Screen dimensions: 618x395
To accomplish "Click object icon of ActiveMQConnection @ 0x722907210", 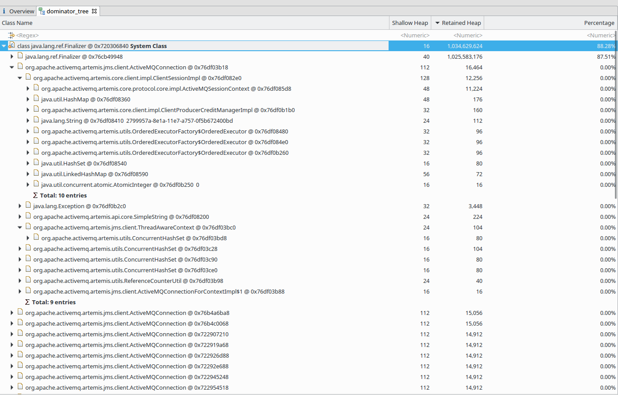I will 20,334.
